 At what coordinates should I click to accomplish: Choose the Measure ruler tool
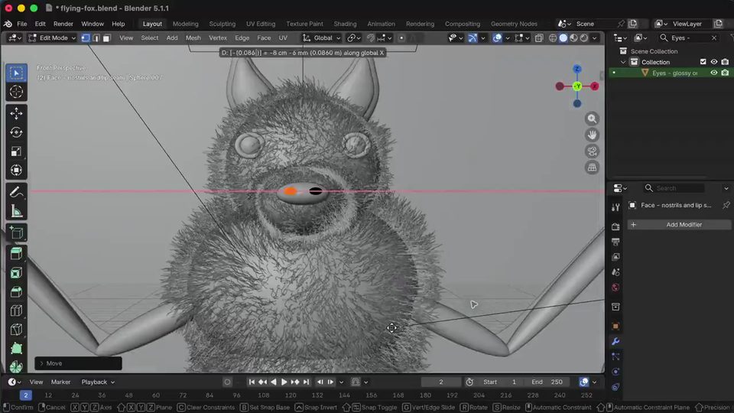tap(16, 211)
